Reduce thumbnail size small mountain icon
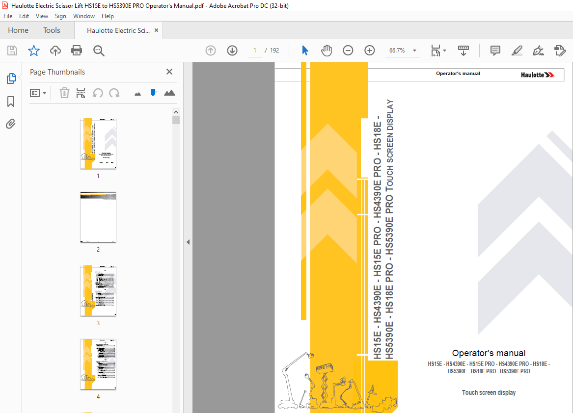Viewport: 573px width, 413px height. coord(137,94)
